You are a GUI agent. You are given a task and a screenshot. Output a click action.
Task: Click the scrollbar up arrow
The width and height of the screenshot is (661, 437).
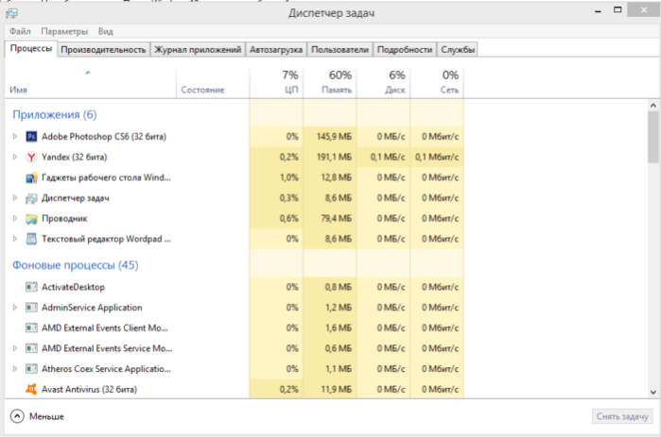click(x=653, y=105)
